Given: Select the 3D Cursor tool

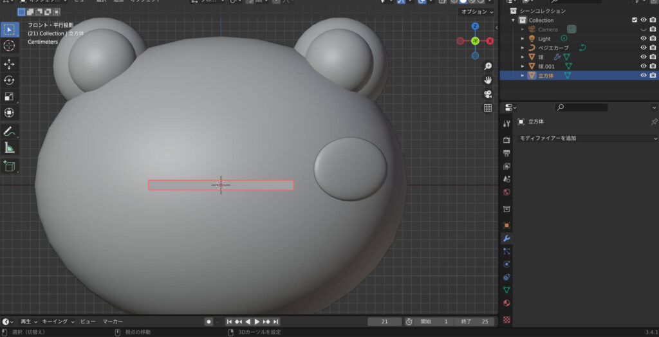Looking at the screenshot, I should click(x=10, y=46).
